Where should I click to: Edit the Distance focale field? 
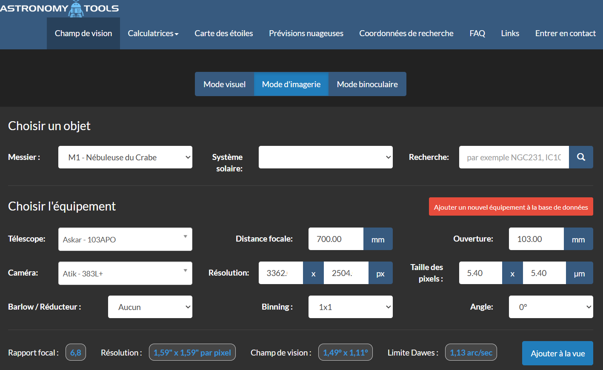[x=336, y=239]
